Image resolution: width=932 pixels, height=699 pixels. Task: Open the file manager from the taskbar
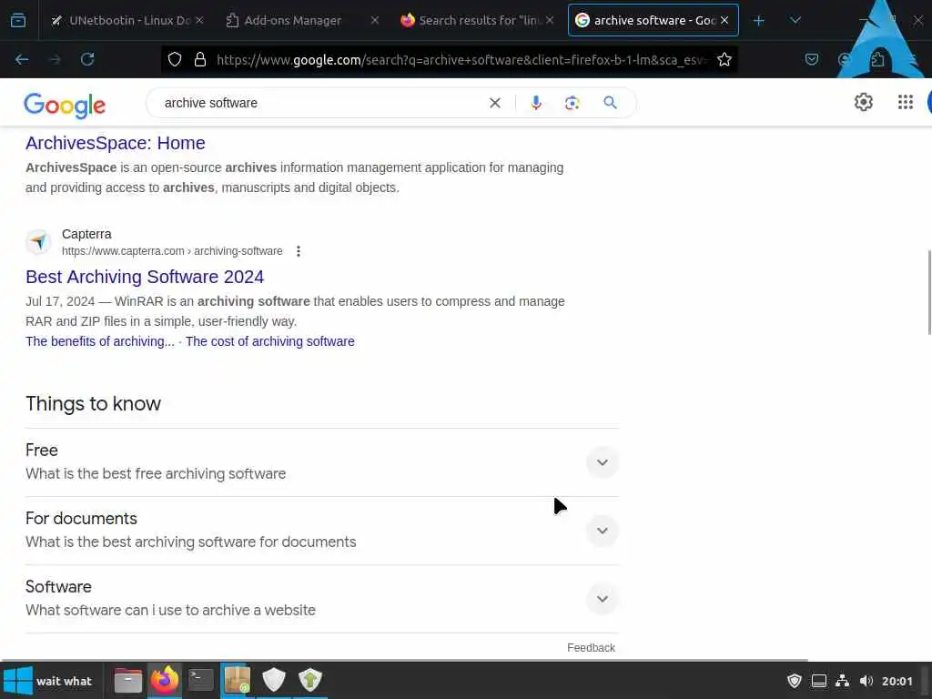127,681
